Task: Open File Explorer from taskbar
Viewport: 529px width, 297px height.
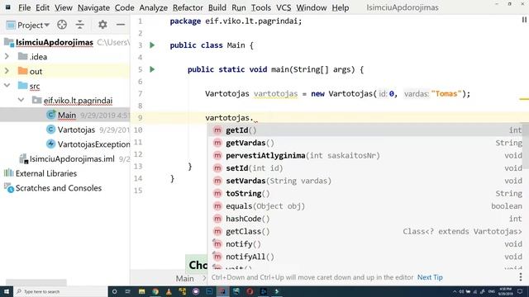Action: pyautogui.click(x=141, y=291)
